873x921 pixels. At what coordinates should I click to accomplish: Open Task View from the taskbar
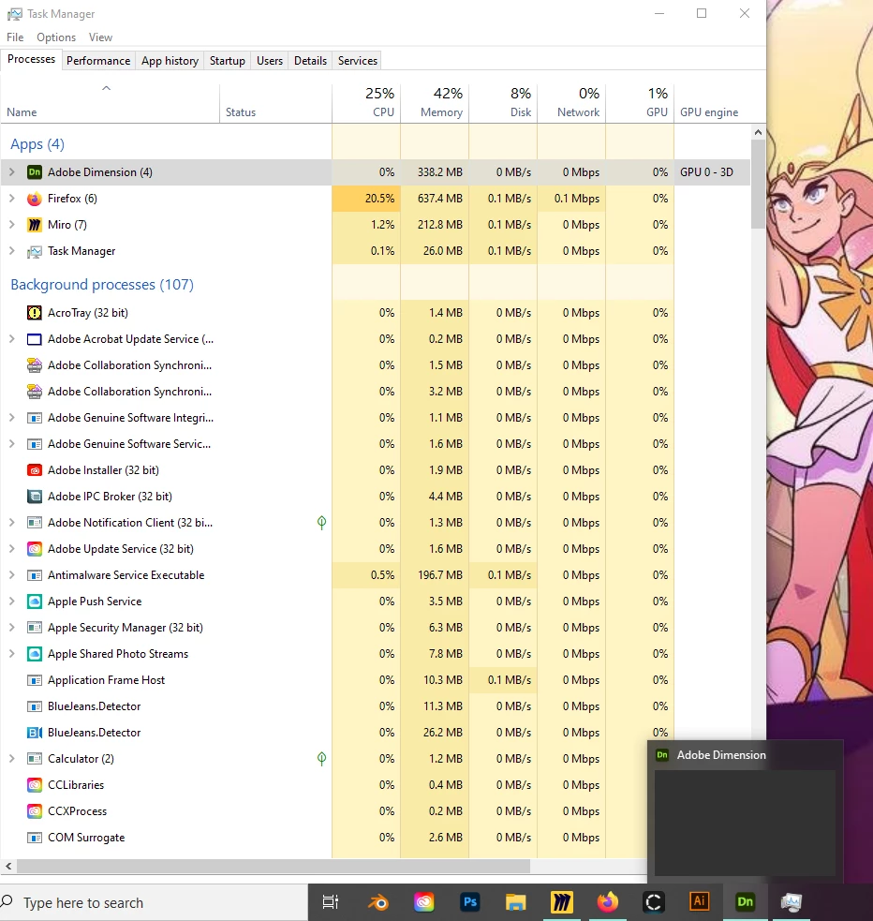click(331, 901)
